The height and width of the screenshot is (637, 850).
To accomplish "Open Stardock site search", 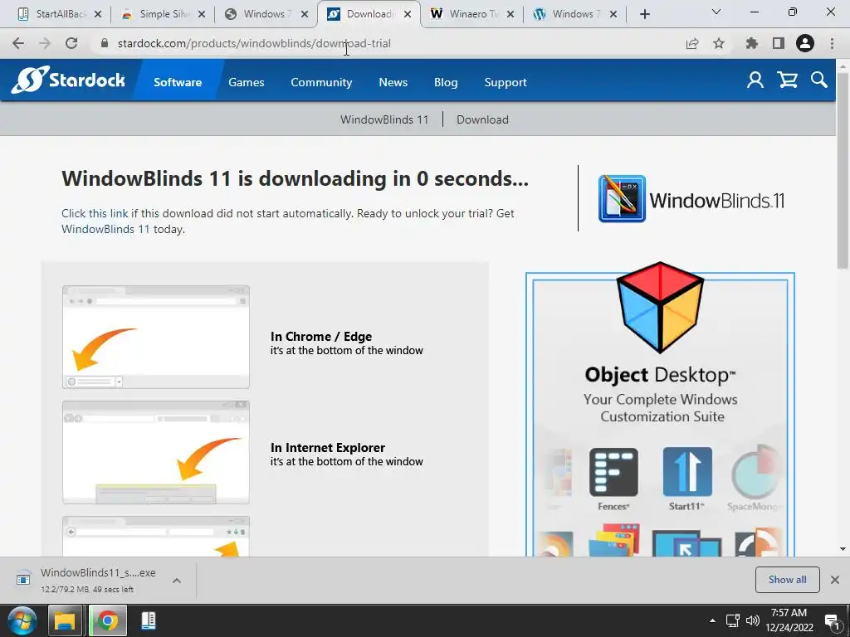I will click(x=819, y=80).
